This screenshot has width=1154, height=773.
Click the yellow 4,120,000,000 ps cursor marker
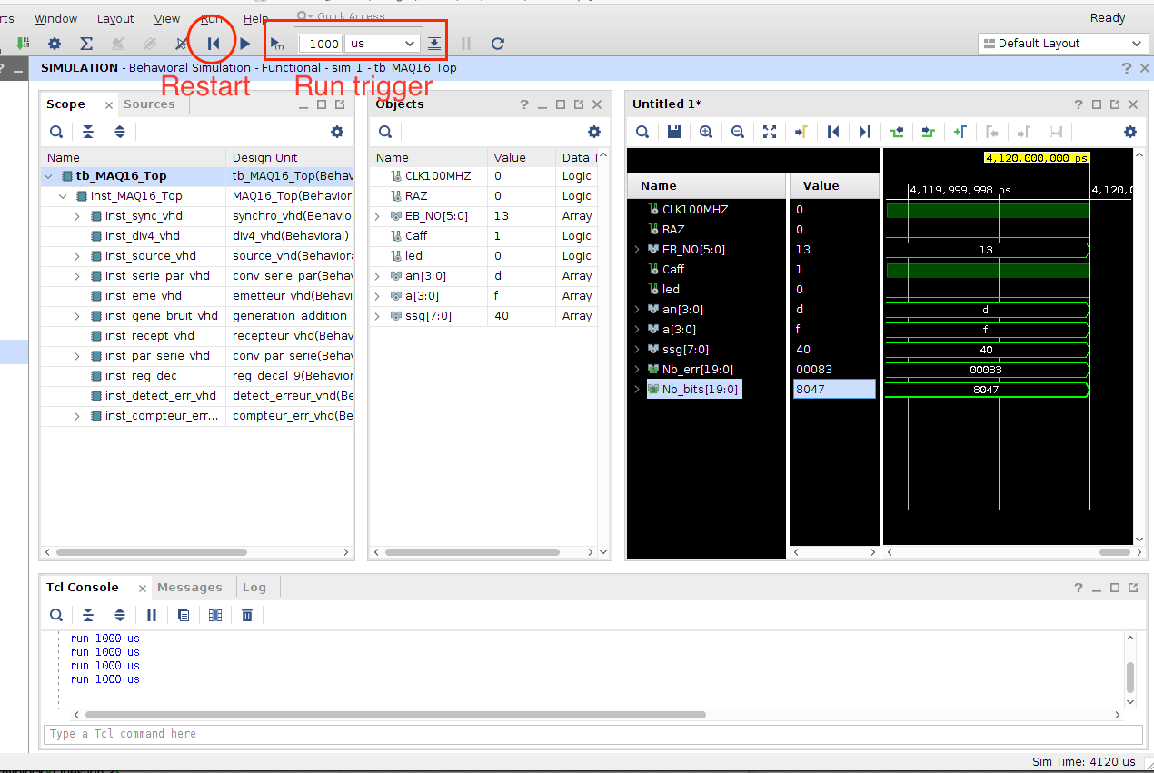pos(1036,158)
